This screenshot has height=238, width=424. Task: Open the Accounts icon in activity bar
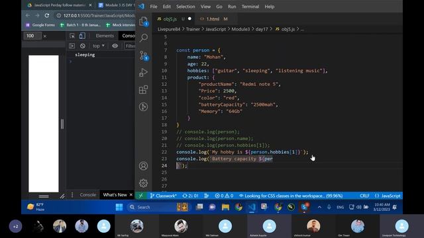143,166
